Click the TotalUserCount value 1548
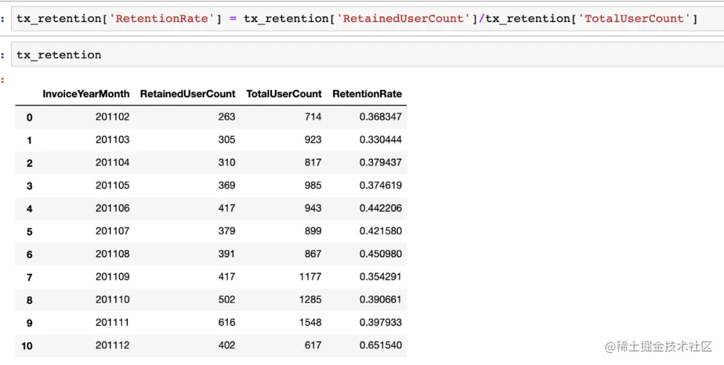The height and width of the screenshot is (365, 724). pos(310,322)
